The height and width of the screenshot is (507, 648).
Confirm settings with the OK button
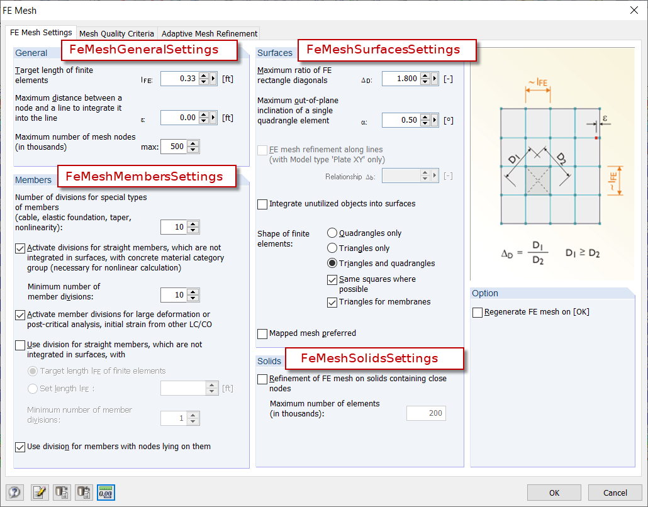click(554, 493)
